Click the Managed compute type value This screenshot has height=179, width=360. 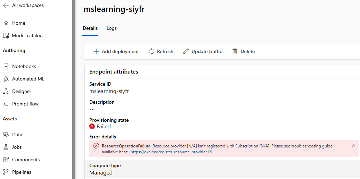(x=101, y=173)
